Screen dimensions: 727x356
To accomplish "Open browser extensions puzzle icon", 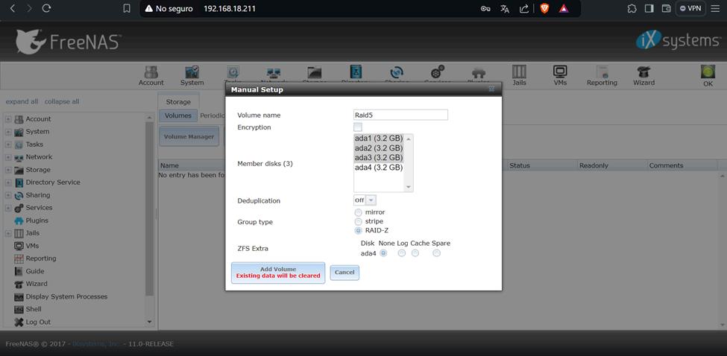I will pos(632,8).
